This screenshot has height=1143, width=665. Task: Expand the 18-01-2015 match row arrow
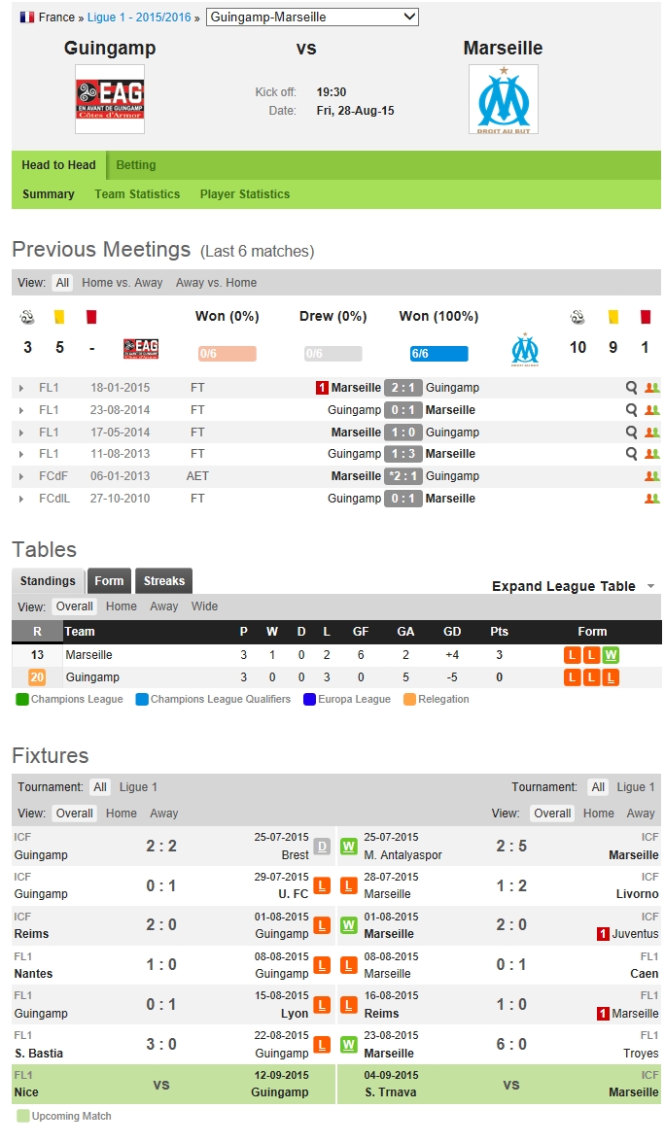[21, 388]
